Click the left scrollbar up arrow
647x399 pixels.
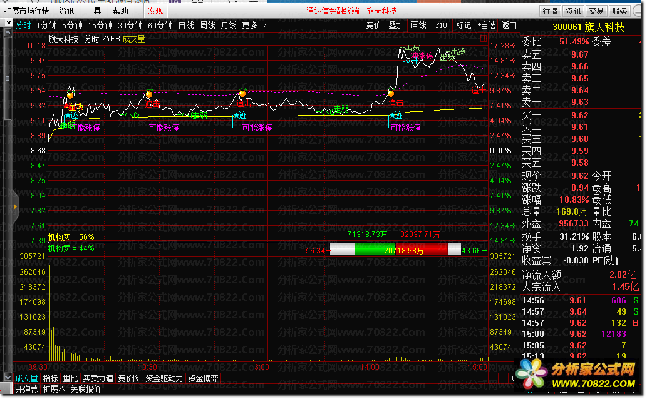coord(8,32)
